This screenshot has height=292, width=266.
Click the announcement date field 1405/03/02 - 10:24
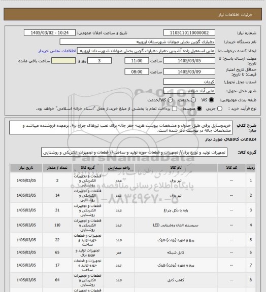[50, 33]
